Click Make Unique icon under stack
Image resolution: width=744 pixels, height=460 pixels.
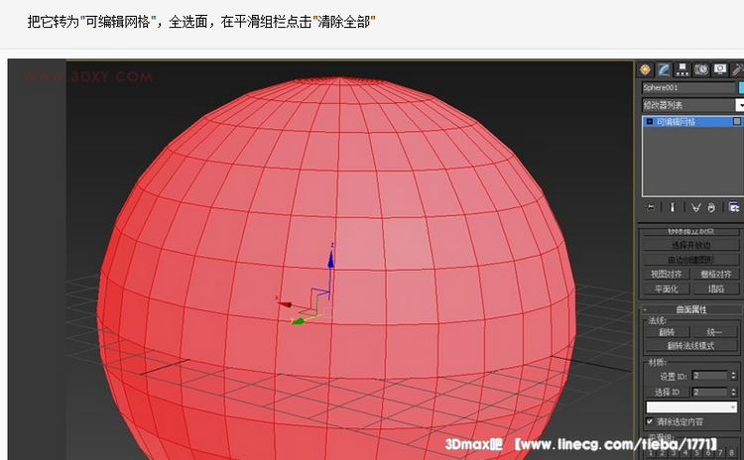(x=695, y=207)
